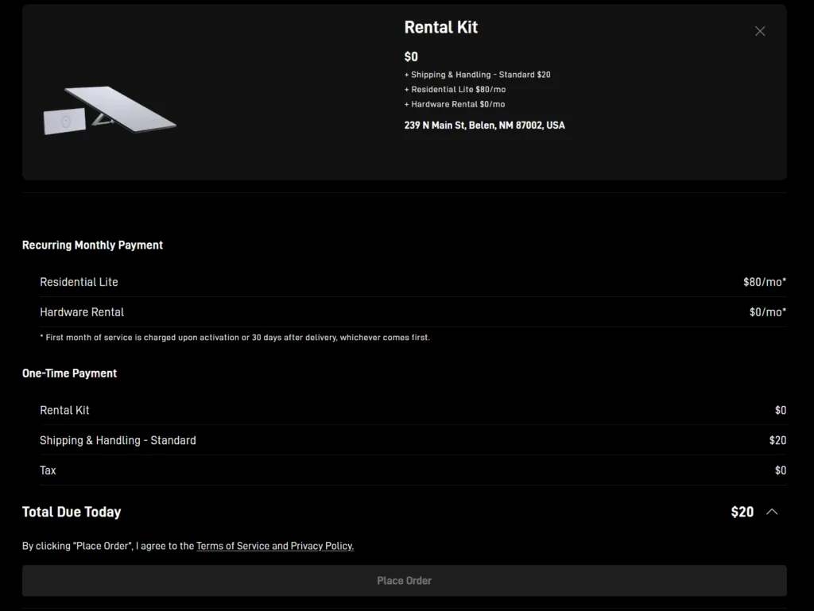The image size is (814, 611).
Task: Click the Shipping & Handling - Standard row label
Action: click(118, 440)
